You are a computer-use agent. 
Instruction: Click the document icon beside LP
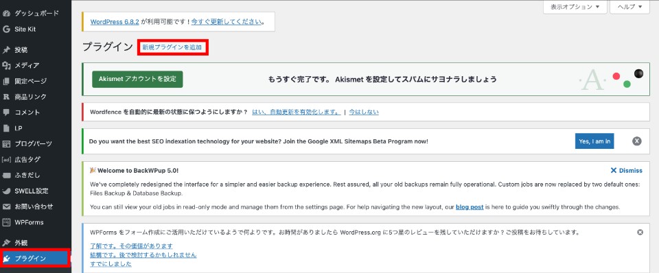pos(6,128)
